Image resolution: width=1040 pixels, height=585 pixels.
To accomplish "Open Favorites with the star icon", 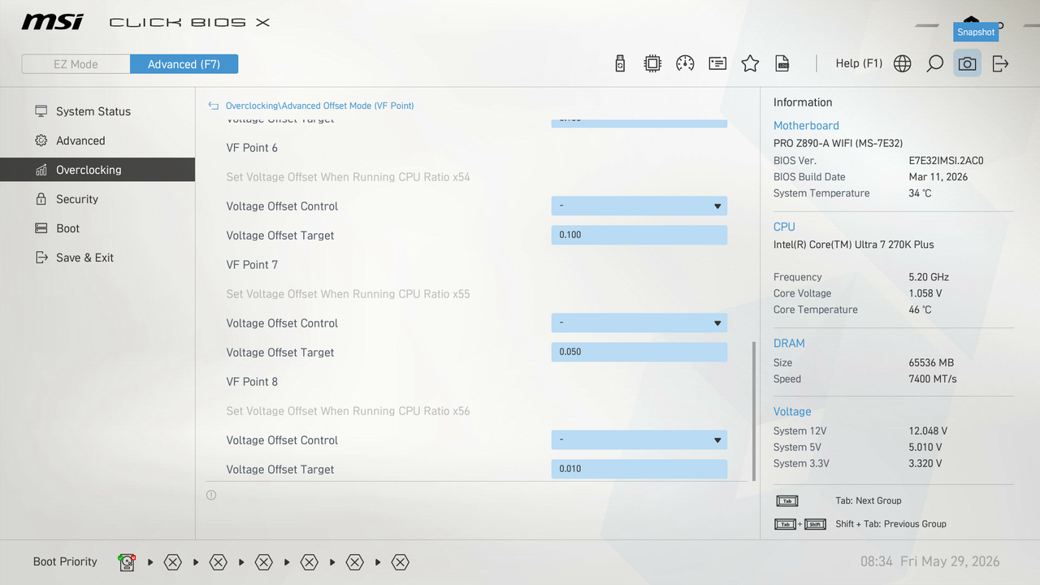I will click(x=750, y=63).
